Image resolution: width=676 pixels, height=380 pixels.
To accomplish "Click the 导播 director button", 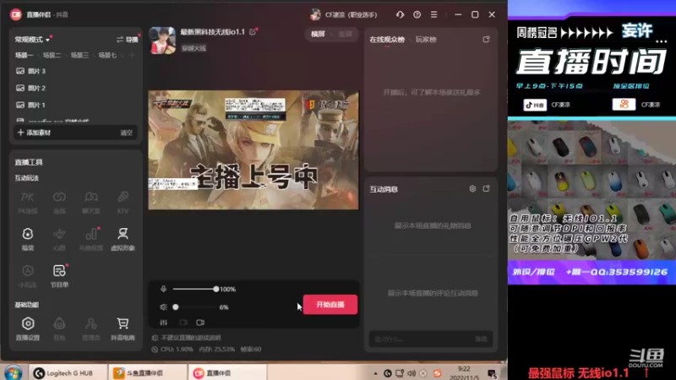I will 128,40.
